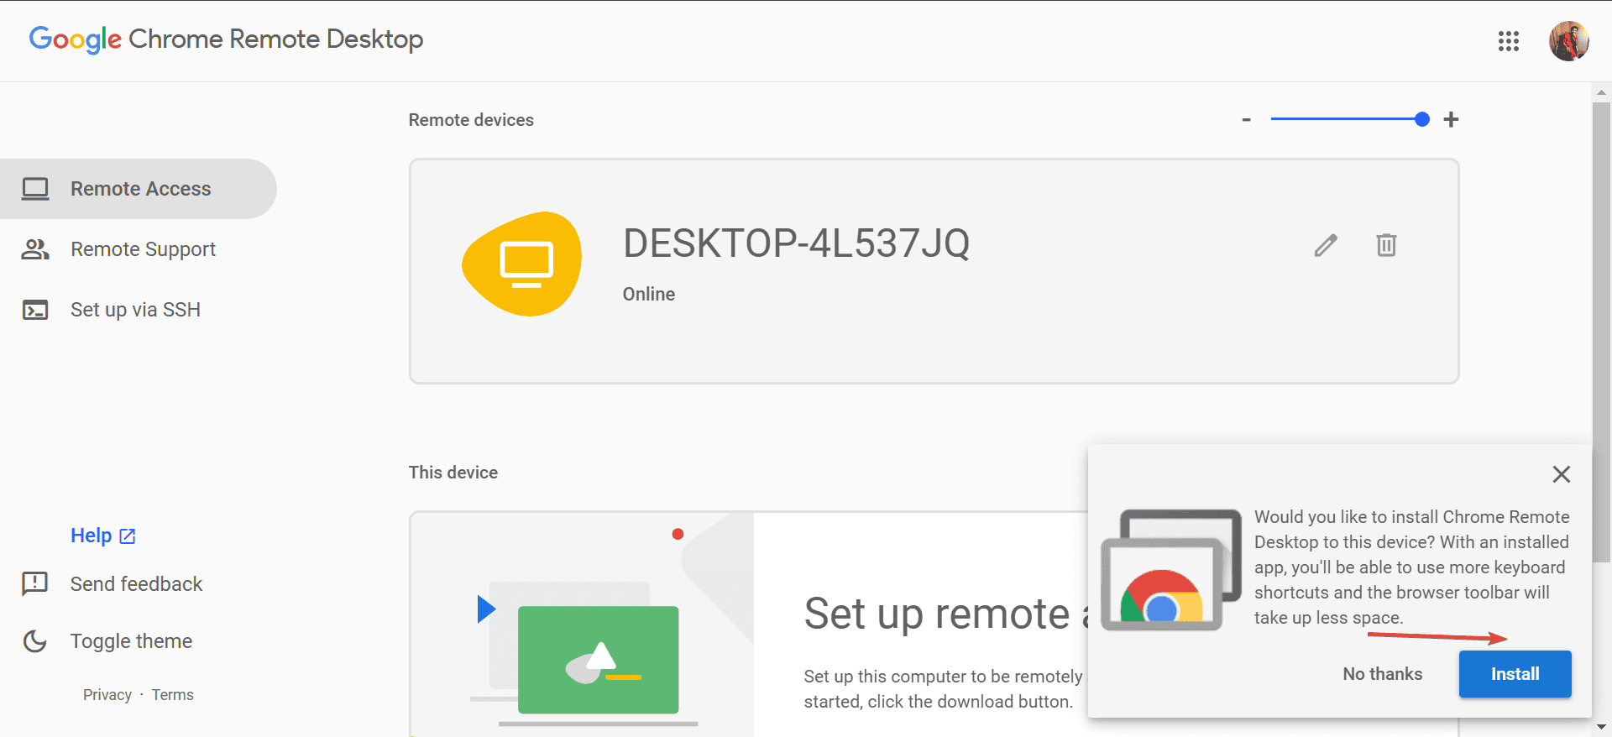Click the Send feedback speech icon
The height and width of the screenshot is (737, 1612).
(x=35, y=583)
